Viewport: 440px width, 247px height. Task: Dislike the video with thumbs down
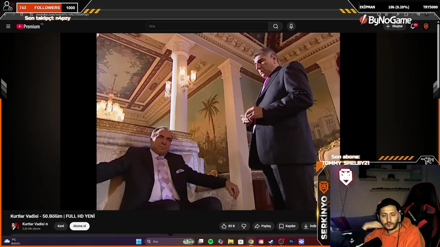(244, 226)
